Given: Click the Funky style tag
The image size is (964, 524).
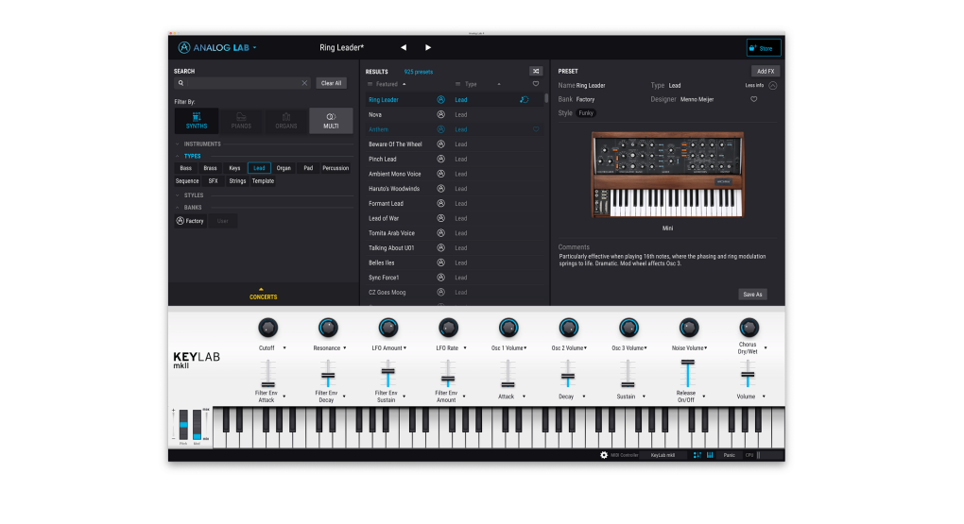Looking at the screenshot, I should [586, 113].
